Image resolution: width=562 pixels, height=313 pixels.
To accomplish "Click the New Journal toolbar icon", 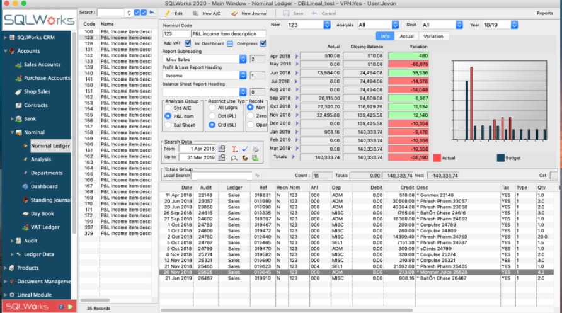I will (234, 14).
